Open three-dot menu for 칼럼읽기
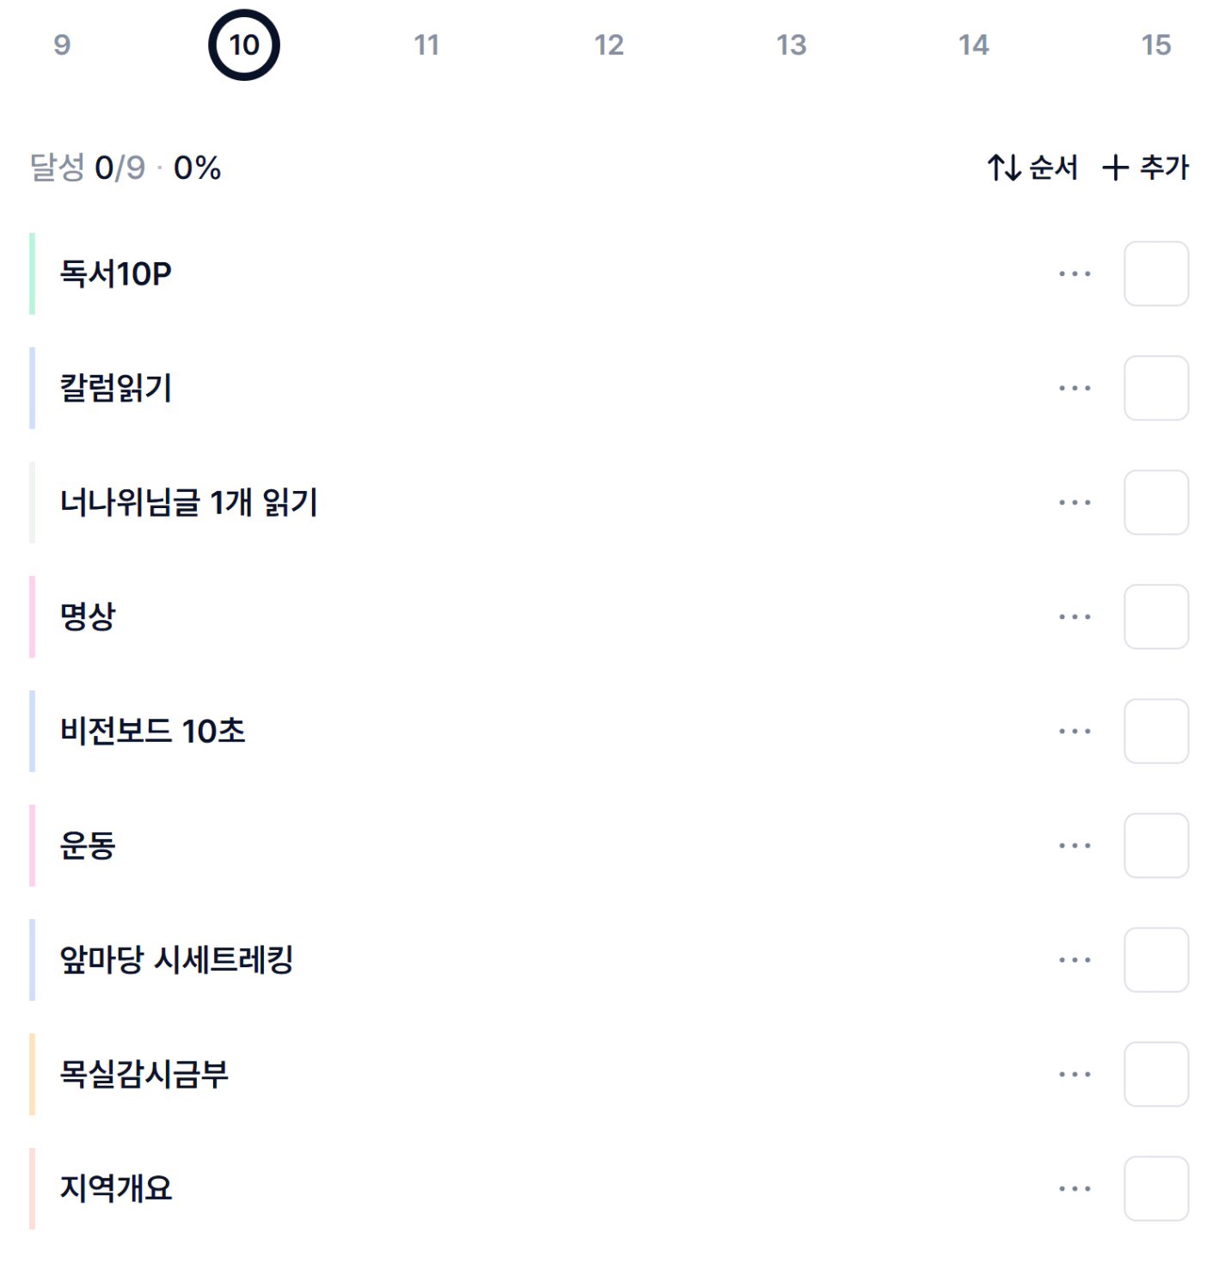Screen dimensions: 1213x1263 1075,389
